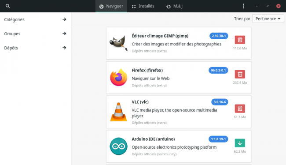
Task: Click Arduino version badge 1:1.8.19-1
Action: 218,139
